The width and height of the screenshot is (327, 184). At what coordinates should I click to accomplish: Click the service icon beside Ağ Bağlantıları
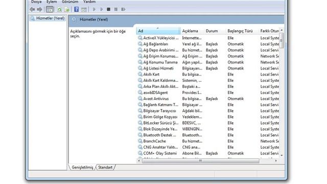click(x=140, y=44)
